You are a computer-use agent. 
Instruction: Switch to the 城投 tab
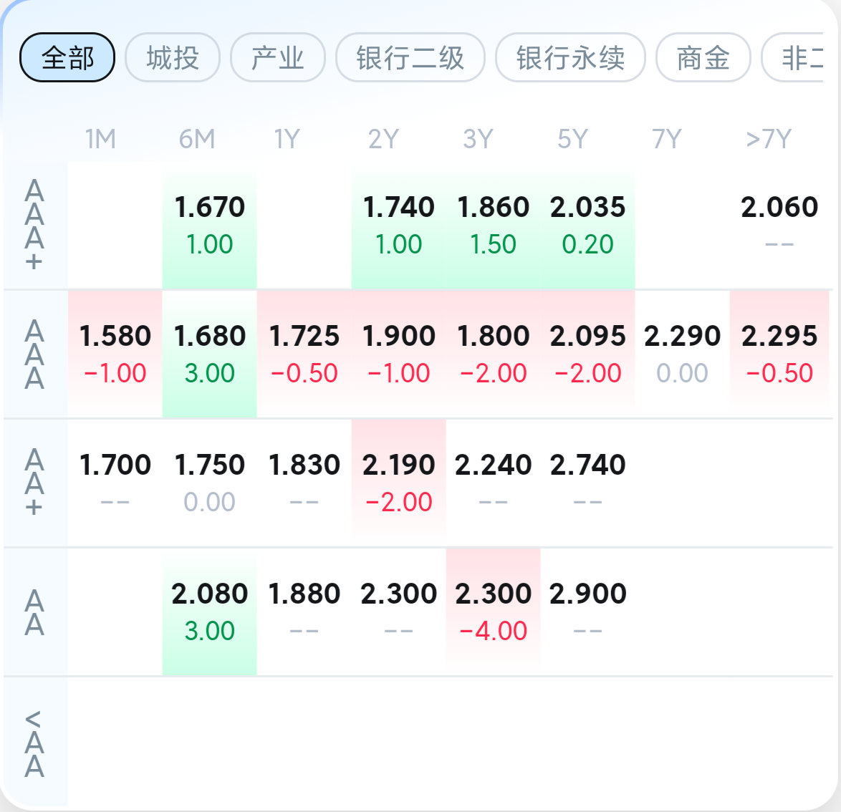(x=173, y=57)
